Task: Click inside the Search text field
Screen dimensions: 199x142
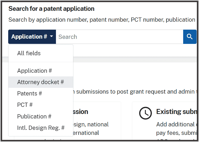Action: (120, 37)
